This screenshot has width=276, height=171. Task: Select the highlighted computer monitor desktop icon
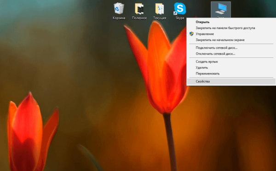click(x=221, y=9)
